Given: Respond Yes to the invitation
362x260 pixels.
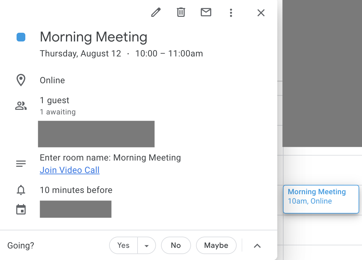Looking at the screenshot, I should point(123,245).
